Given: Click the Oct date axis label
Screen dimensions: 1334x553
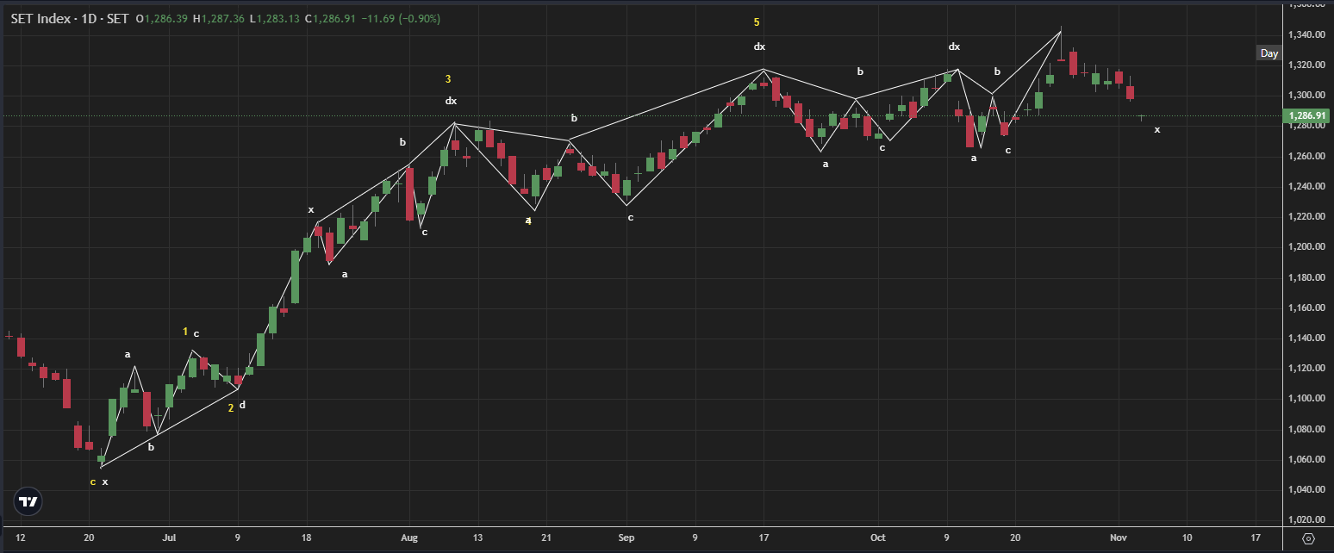Looking at the screenshot, I should coord(878,537).
